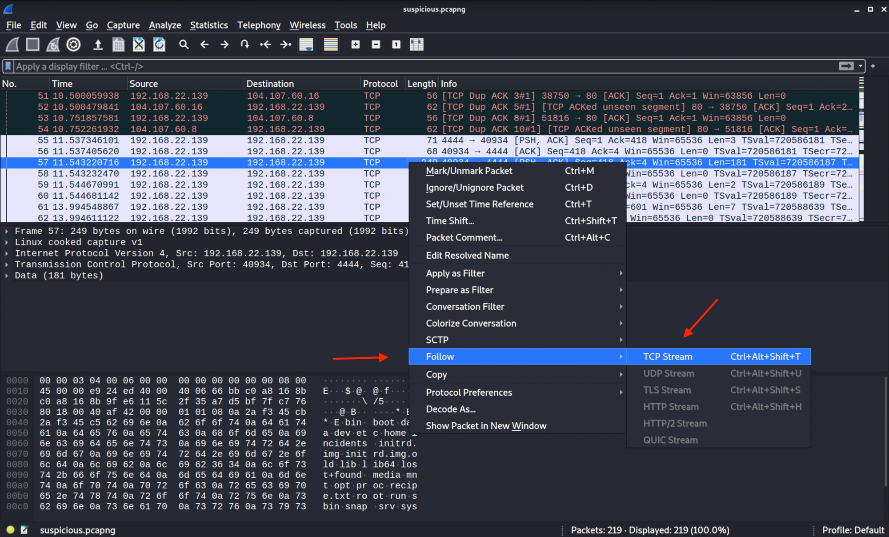Expand Linux cooked capture v1 details
Image resolution: width=889 pixels, height=537 pixels.
(x=7, y=242)
